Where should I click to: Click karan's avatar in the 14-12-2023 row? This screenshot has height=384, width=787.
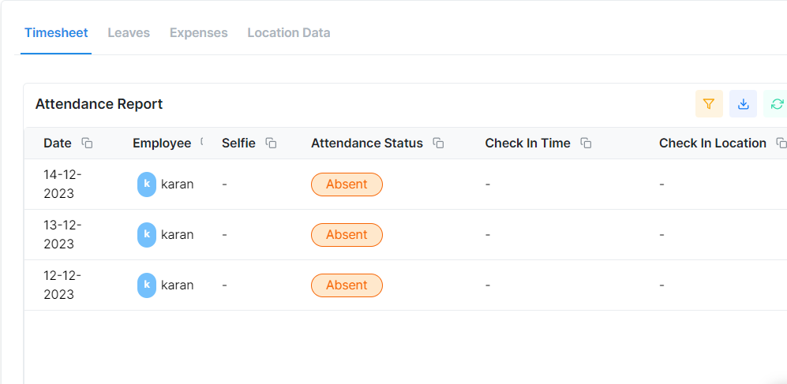pos(147,185)
